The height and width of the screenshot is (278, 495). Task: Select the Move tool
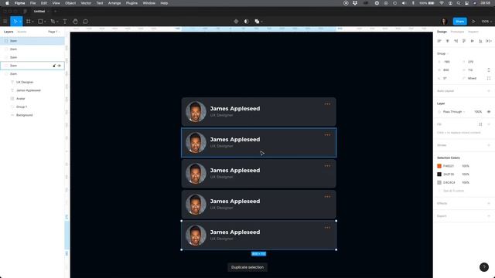(15, 22)
